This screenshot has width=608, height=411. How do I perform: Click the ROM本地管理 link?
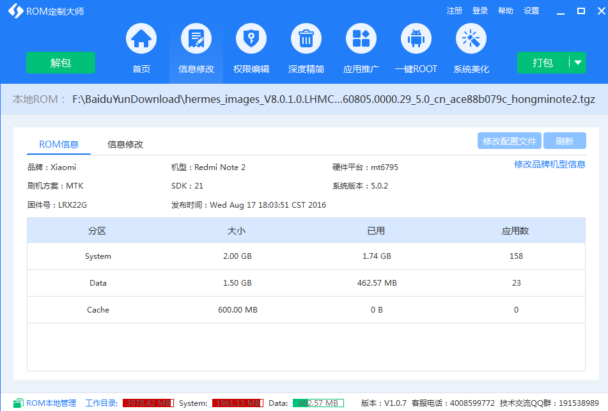click(51, 403)
